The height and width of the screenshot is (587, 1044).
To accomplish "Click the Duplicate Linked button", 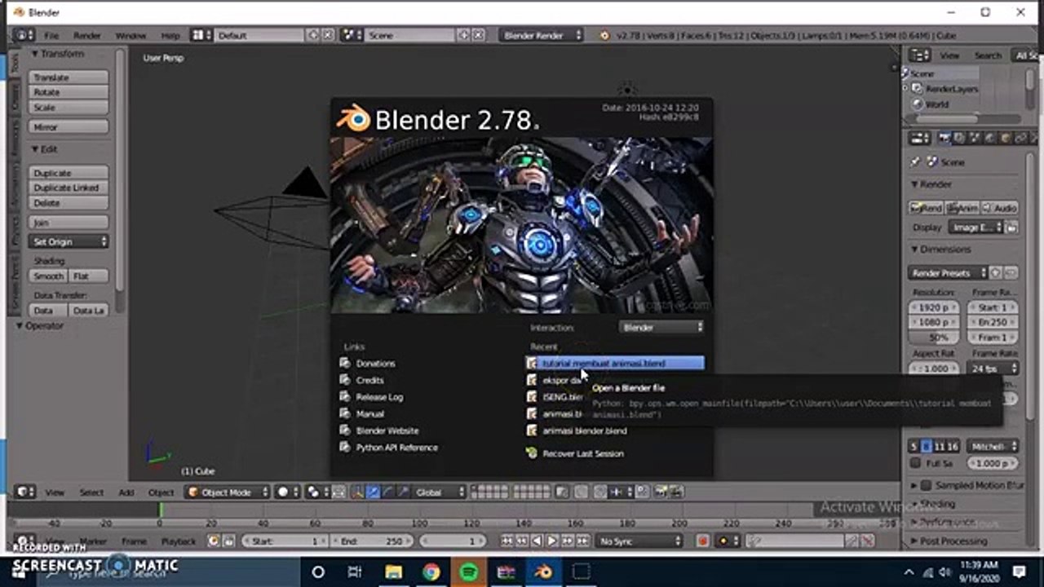I will coord(69,188).
